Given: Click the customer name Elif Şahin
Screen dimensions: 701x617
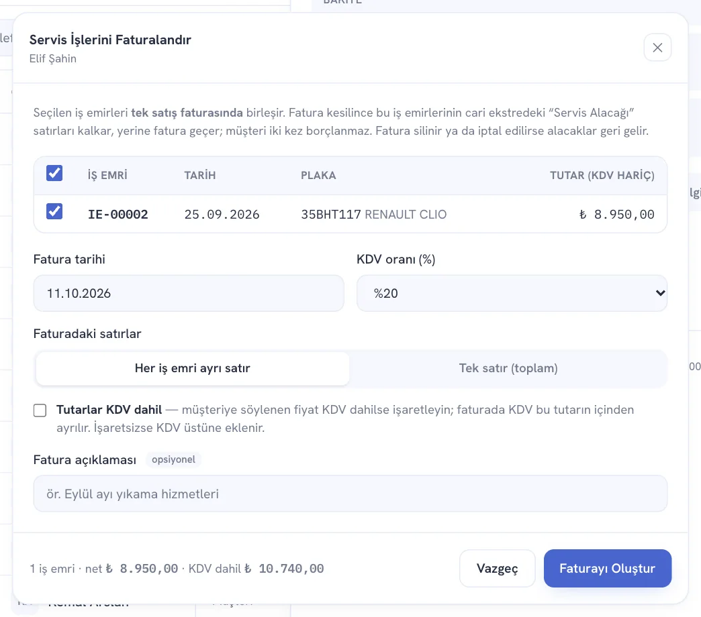Looking at the screenshot, I should pos(53,58).
